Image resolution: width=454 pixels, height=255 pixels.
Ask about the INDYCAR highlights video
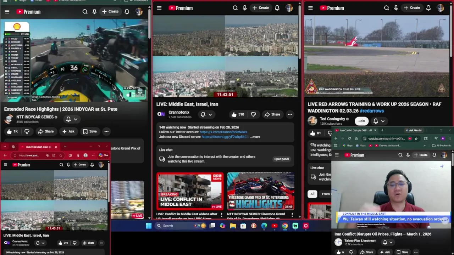pos(68,131)
